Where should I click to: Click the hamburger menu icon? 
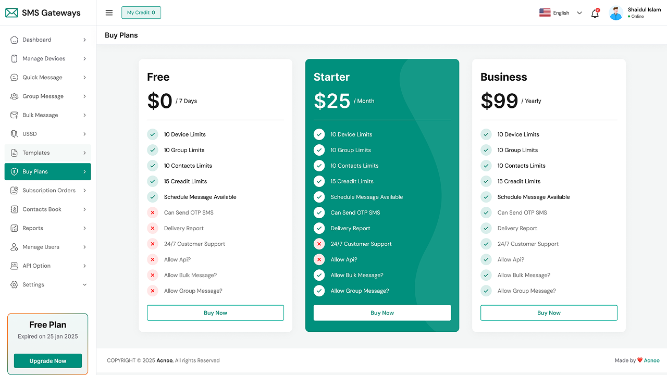[x=109, y=13]
